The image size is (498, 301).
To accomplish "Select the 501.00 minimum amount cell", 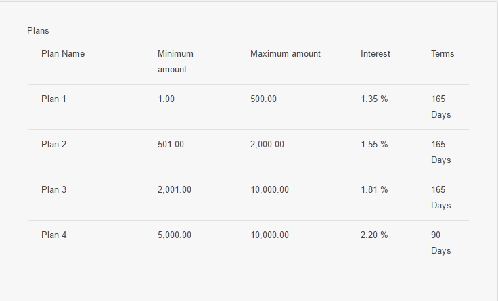I will 171,145.
